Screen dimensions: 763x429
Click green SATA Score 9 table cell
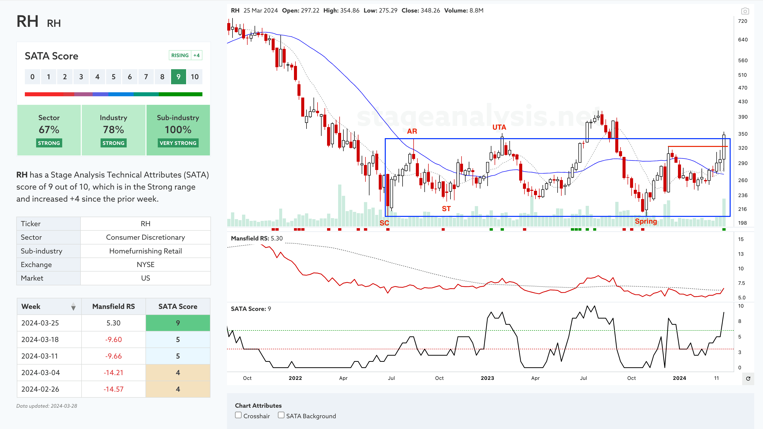pos(178,323)
